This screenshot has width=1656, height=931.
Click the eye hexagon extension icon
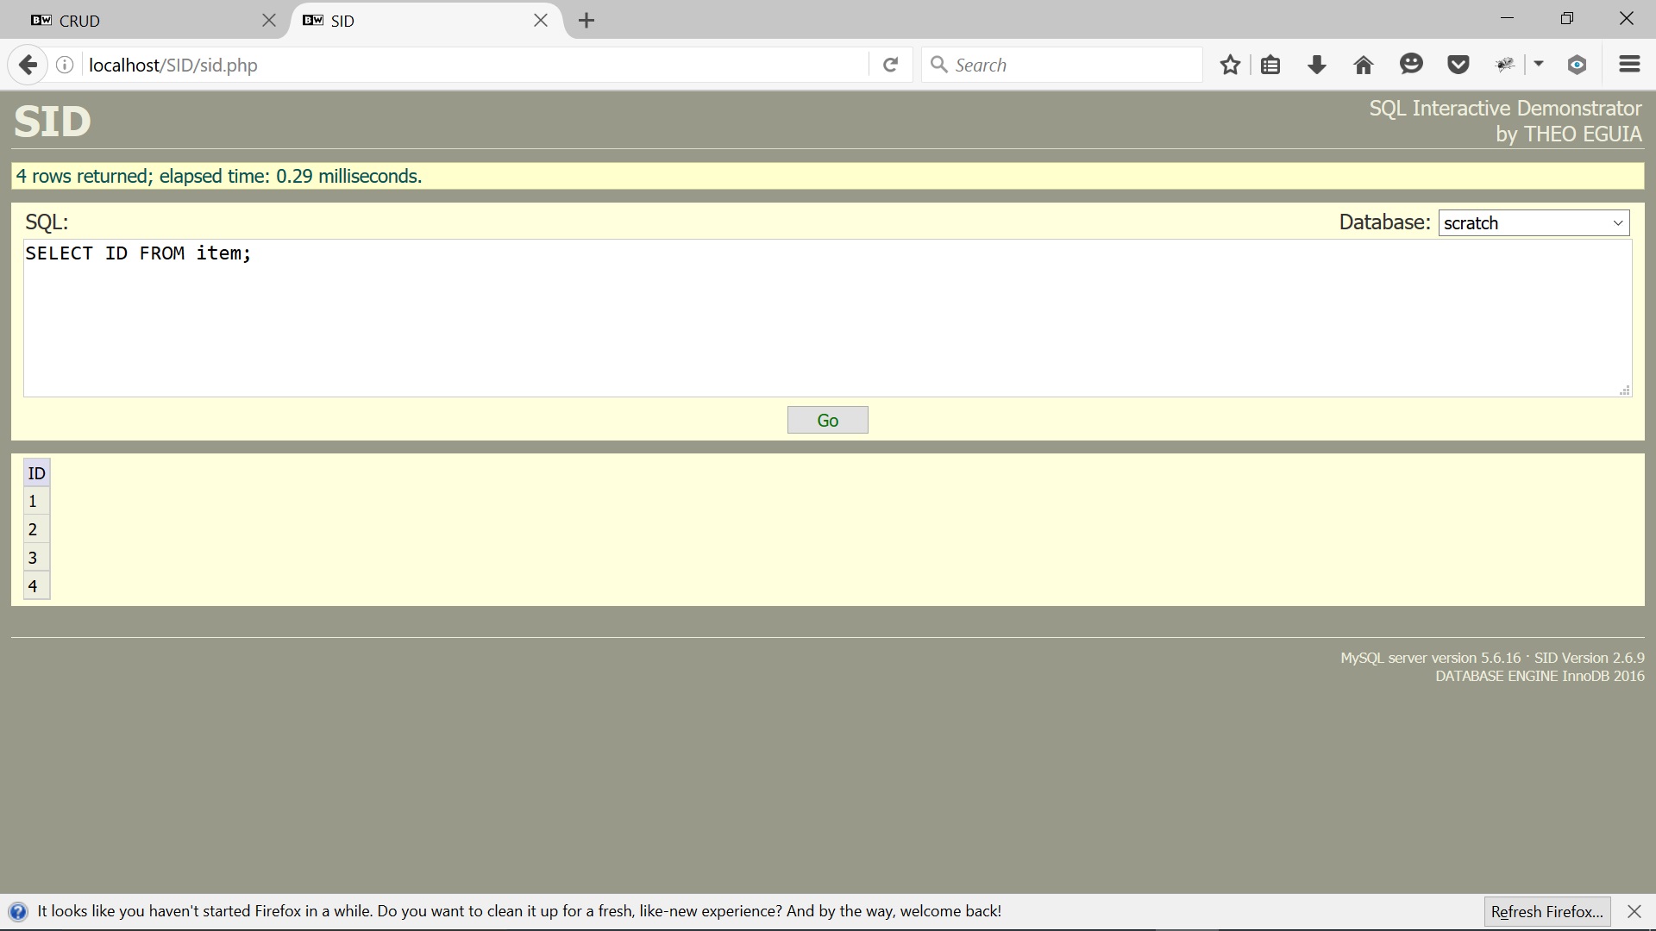pos(1576,65)
